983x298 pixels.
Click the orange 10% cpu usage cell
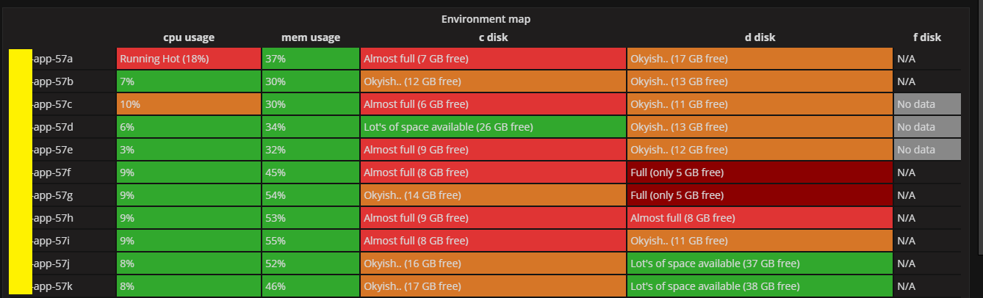(x=189, y=104)
